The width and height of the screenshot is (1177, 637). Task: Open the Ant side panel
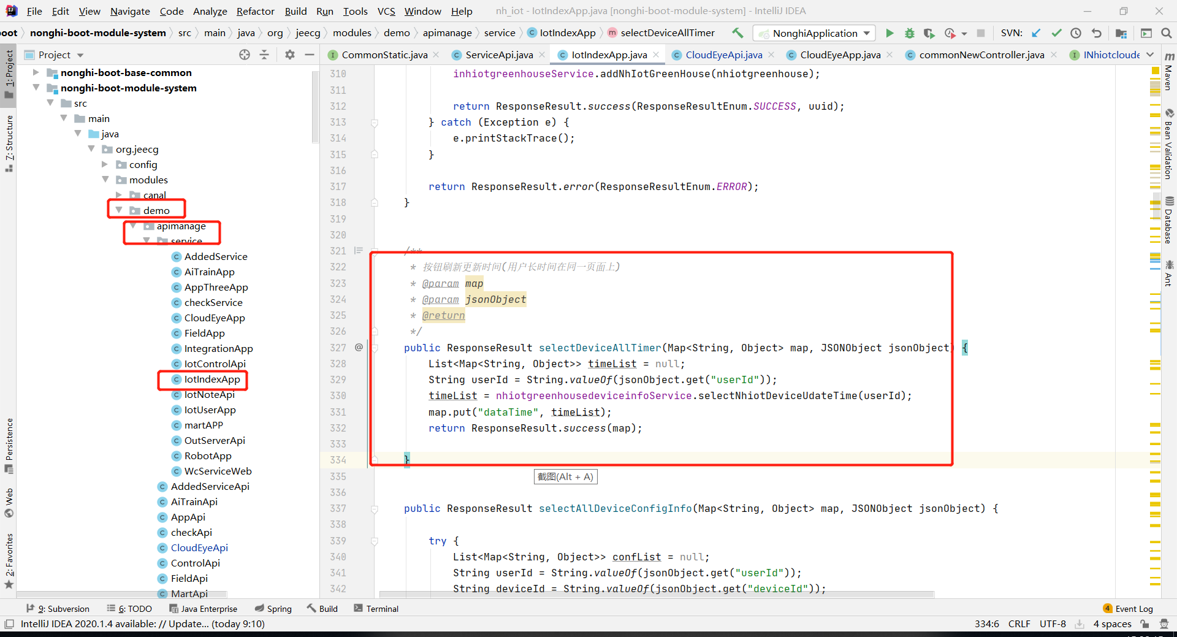pos(1169,273)
